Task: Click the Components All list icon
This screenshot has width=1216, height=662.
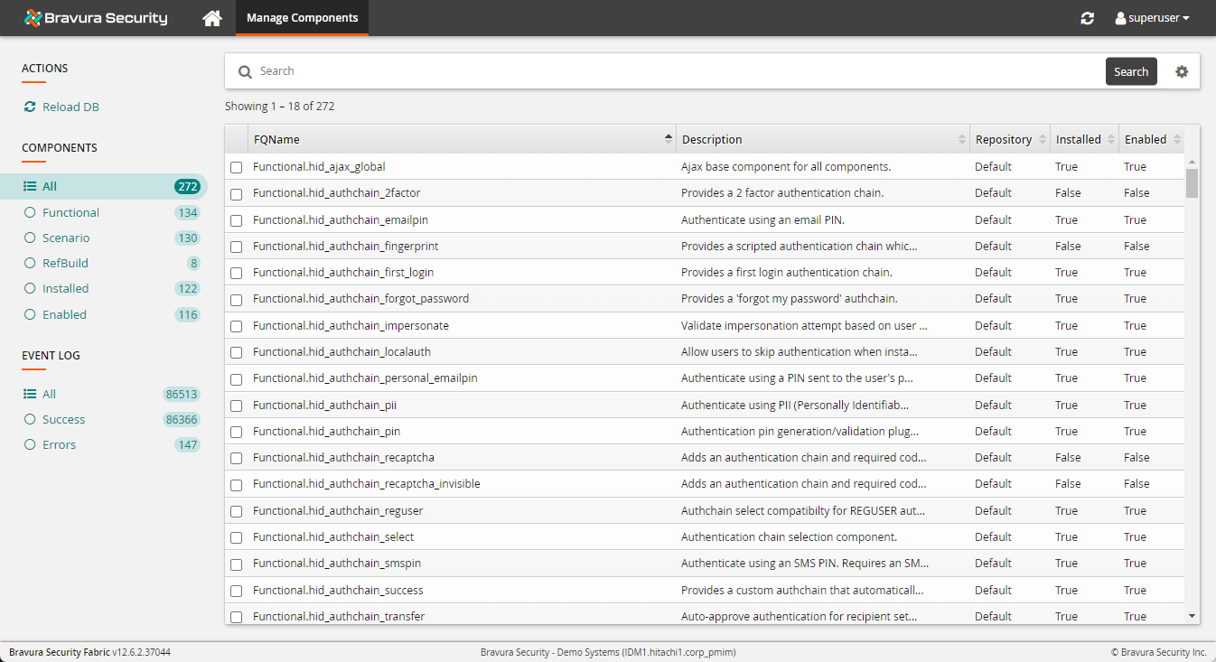Action: 30,186
